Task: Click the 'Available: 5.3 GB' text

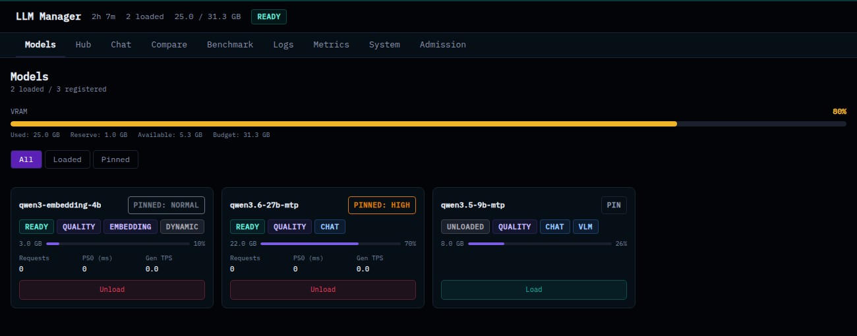Action: (169, 134)
